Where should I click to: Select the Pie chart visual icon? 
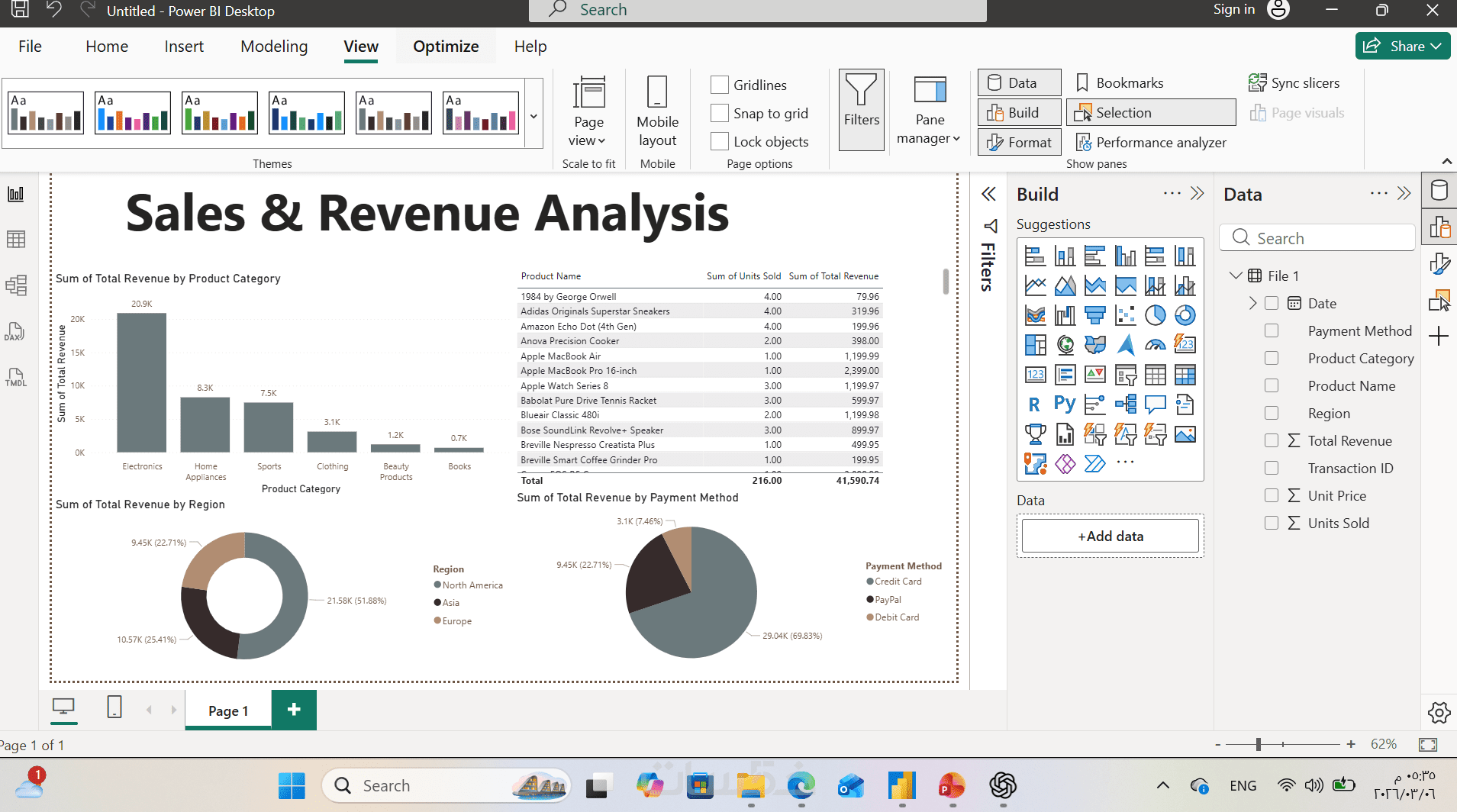(x=1156, y=315)
